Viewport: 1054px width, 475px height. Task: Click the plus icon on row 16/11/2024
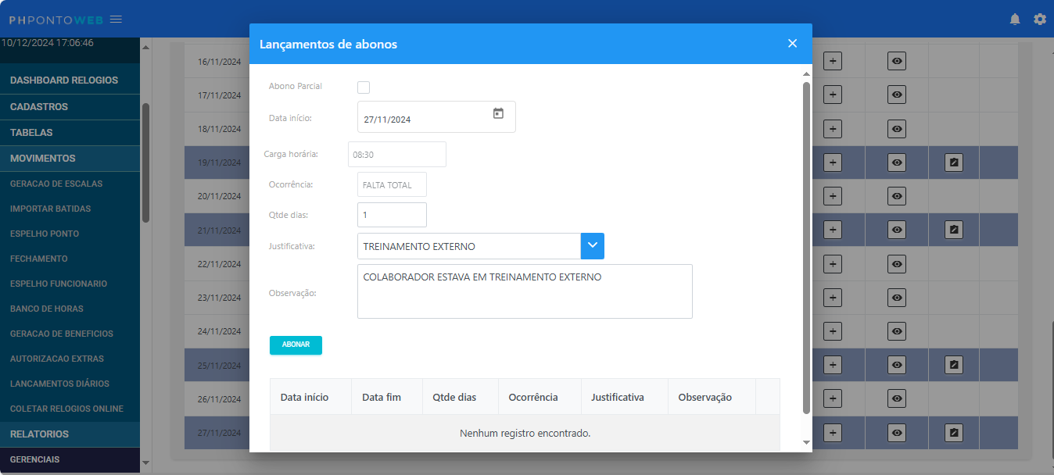pyautogui.click(x=832, y=61)
